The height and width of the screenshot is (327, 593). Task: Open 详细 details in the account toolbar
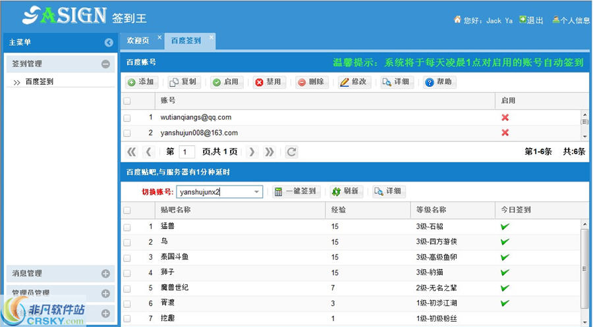coord(397,82)
